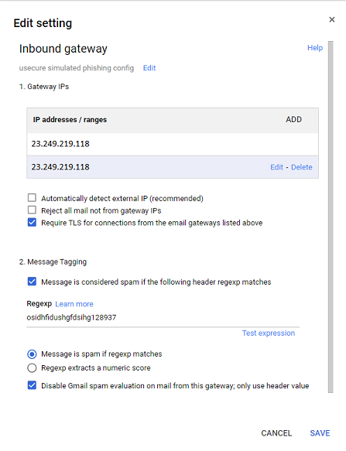Delete the highlighted 23.249.219.118 entry
Image resolution: width=346 pixels, height=451 pixels.
pos(301,167)
